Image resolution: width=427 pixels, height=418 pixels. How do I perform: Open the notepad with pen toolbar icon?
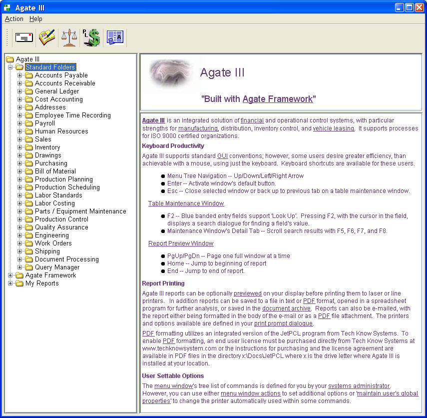[47, 37]
